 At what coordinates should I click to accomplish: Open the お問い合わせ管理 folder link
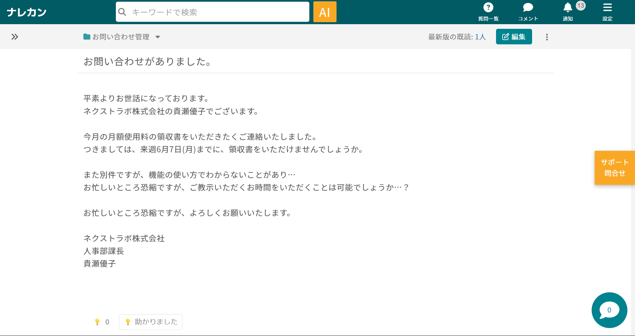(x=121, y=37)
